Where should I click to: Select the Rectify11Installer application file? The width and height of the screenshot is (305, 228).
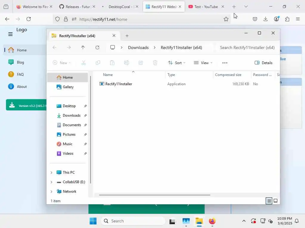coord(119,84)
